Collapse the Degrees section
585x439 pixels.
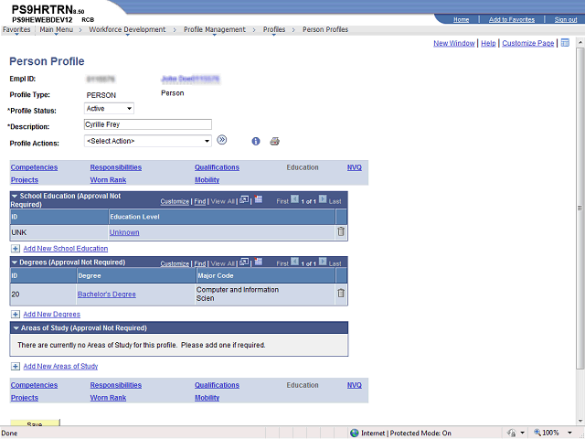coord(15,262)
